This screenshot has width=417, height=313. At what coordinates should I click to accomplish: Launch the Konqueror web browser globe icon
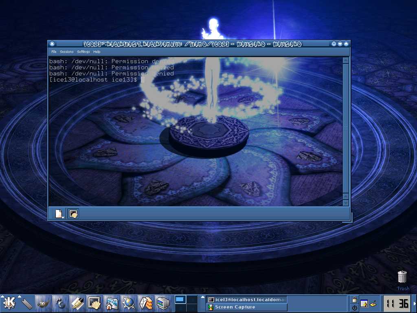pyautogui.click(x=128, y=303)
